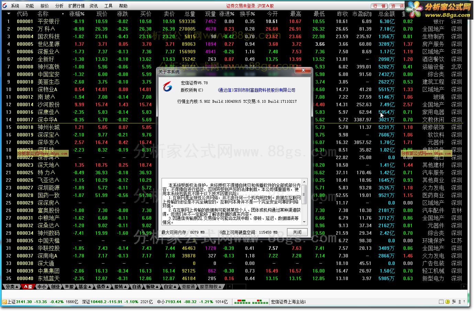Viewport: 474px width, 311px height.
Task: Click the yellow round icon in status bar
Action: [448, 302]
